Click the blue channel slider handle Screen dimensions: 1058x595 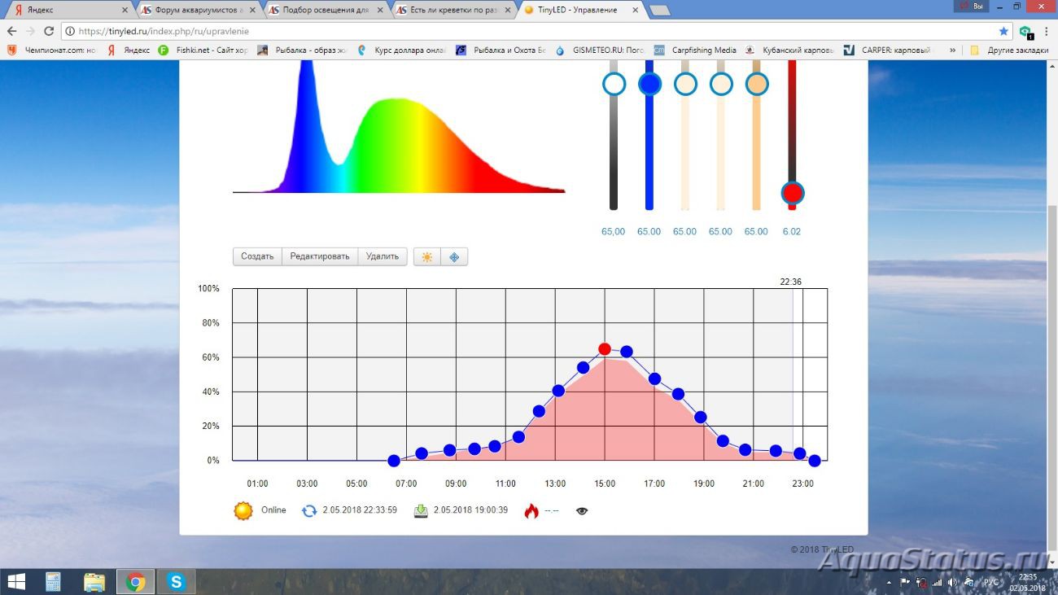[649, 84]
